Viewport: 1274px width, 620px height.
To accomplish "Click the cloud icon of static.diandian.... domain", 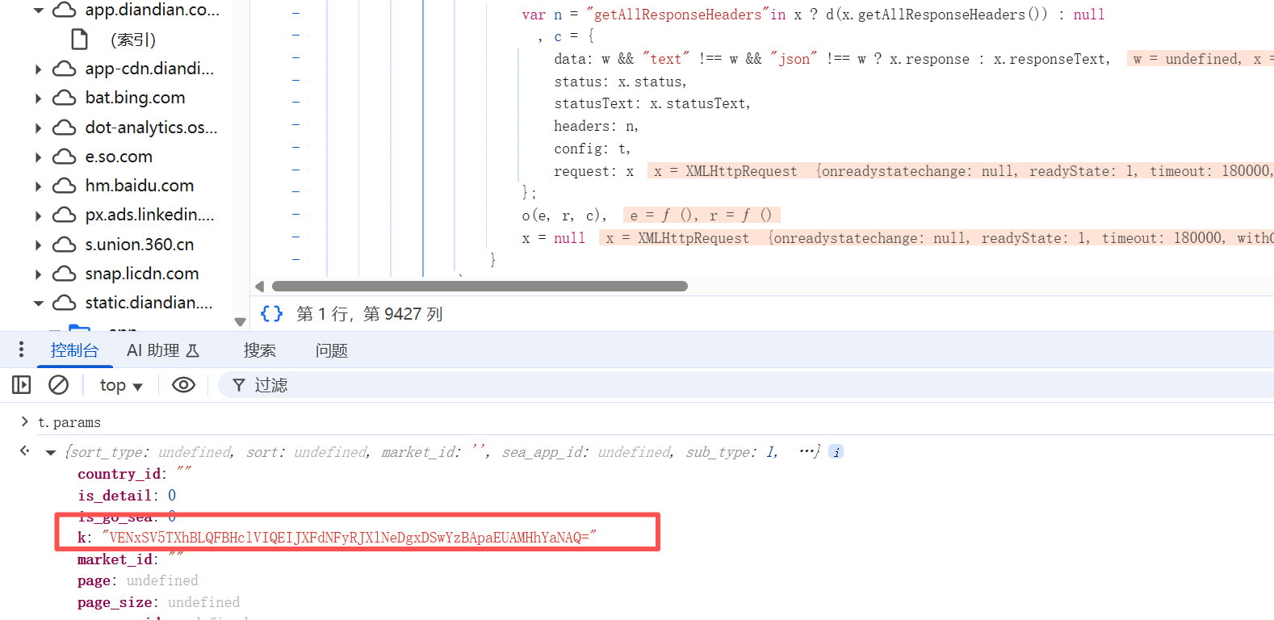I will click(x=65, y=303).
